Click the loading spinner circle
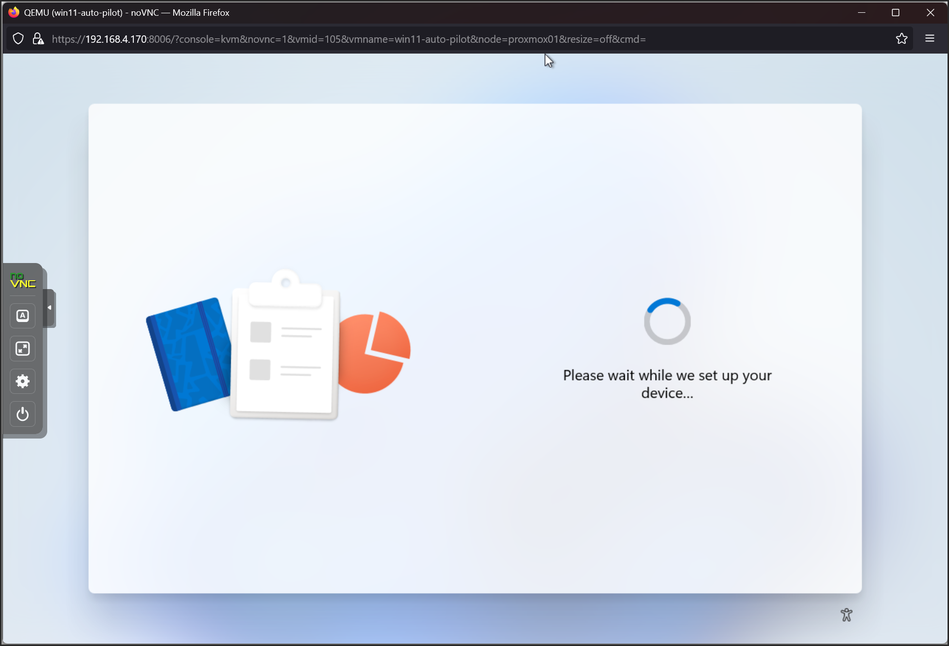The height and width of the screenshot is (646, 949). tap(667, 322)
